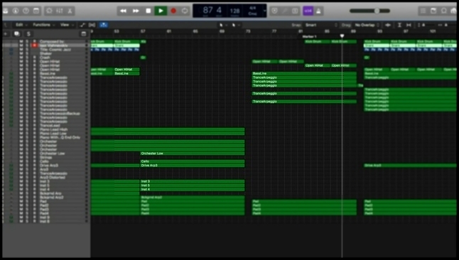Screen dimensions: 459x260
Task: Toggle the Toolbar display icon
Action: coord(36,11)
